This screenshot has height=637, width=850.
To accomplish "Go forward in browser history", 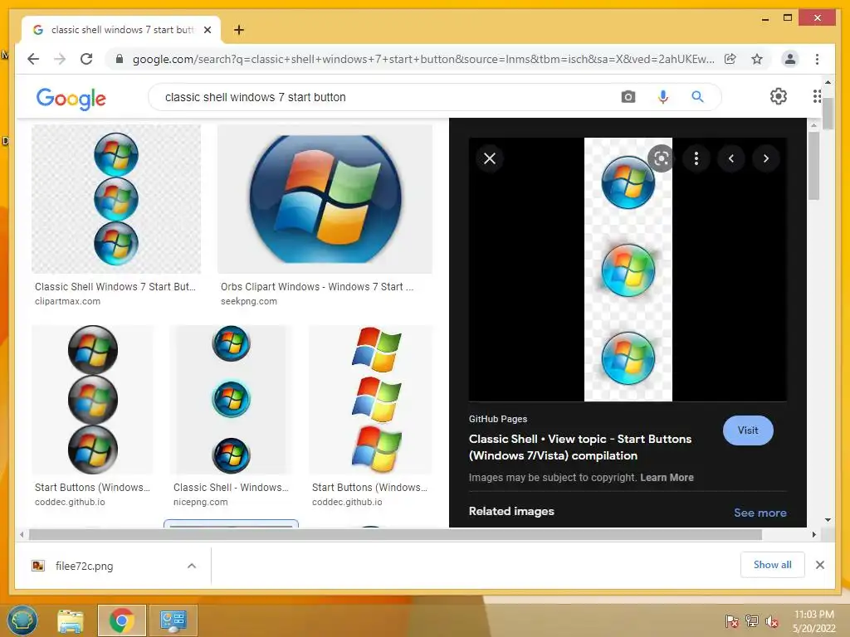I will (60, 59).
